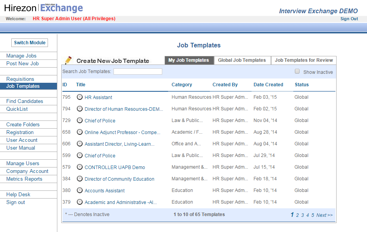Open Create Folders in sidebar
Screen dimensions: 367x232
pyautogui.click(x=23, y=124)
